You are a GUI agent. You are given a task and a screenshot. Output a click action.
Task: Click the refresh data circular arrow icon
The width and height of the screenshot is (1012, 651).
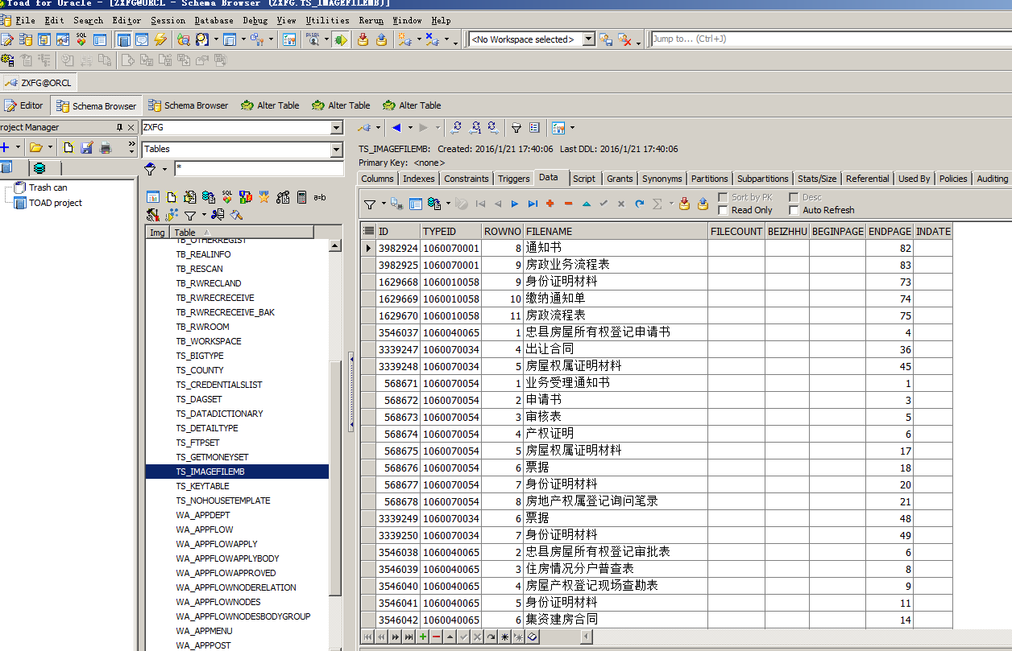[x=639, y=204]
